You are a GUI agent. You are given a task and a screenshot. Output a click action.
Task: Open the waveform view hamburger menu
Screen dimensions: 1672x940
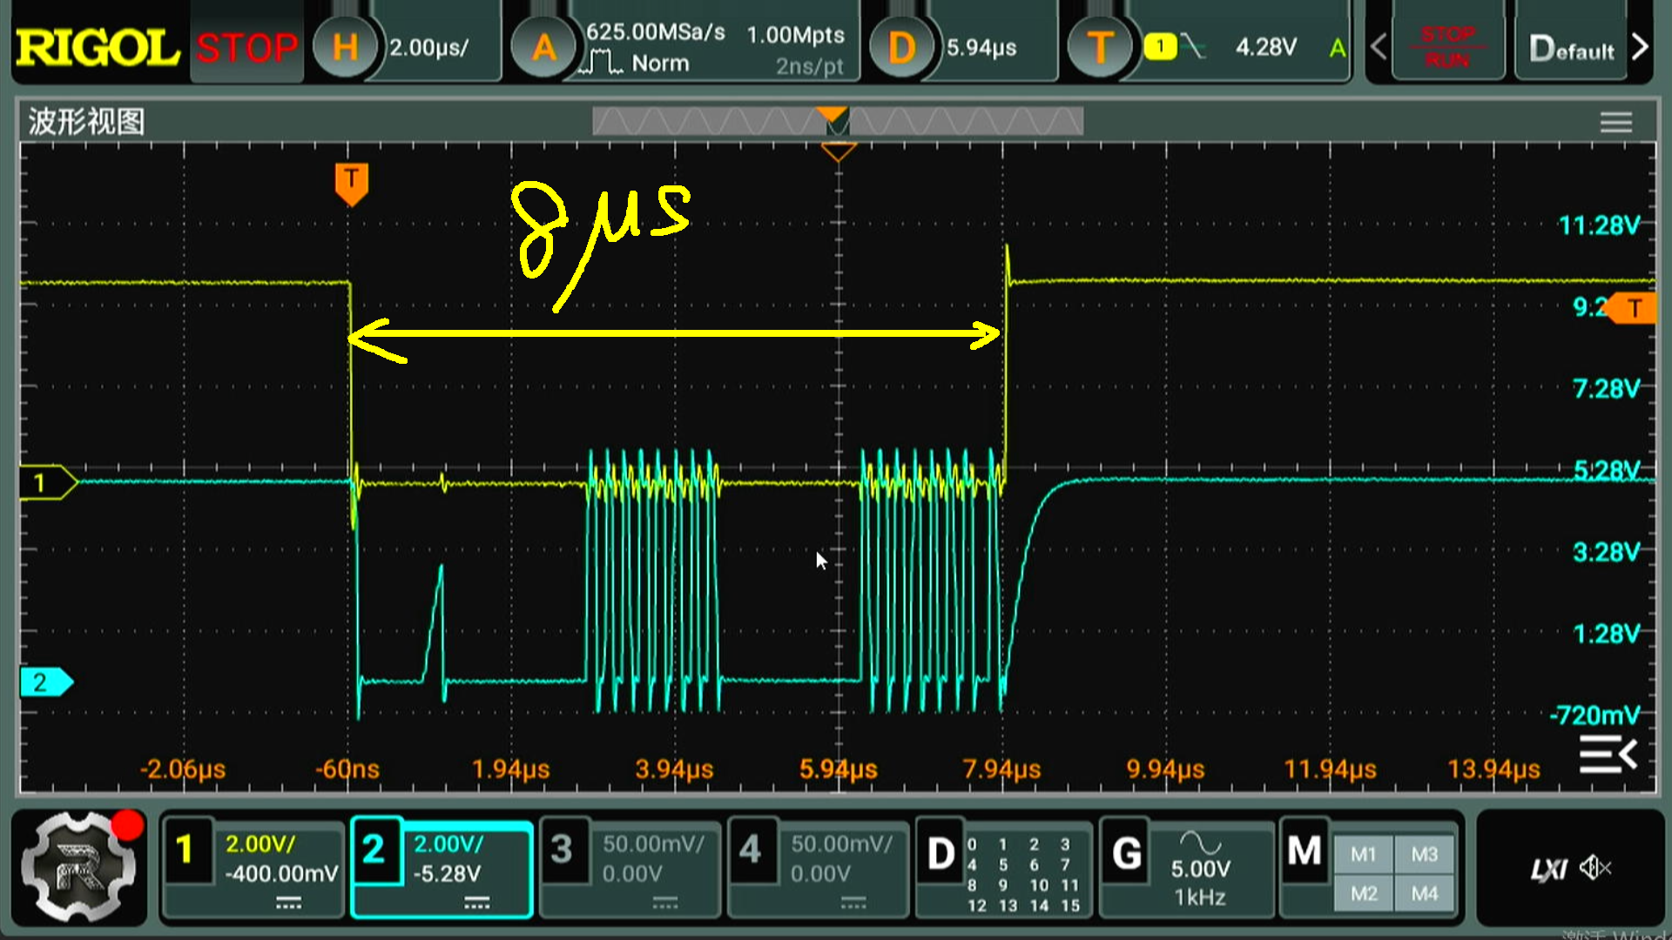coord(1615,122)
